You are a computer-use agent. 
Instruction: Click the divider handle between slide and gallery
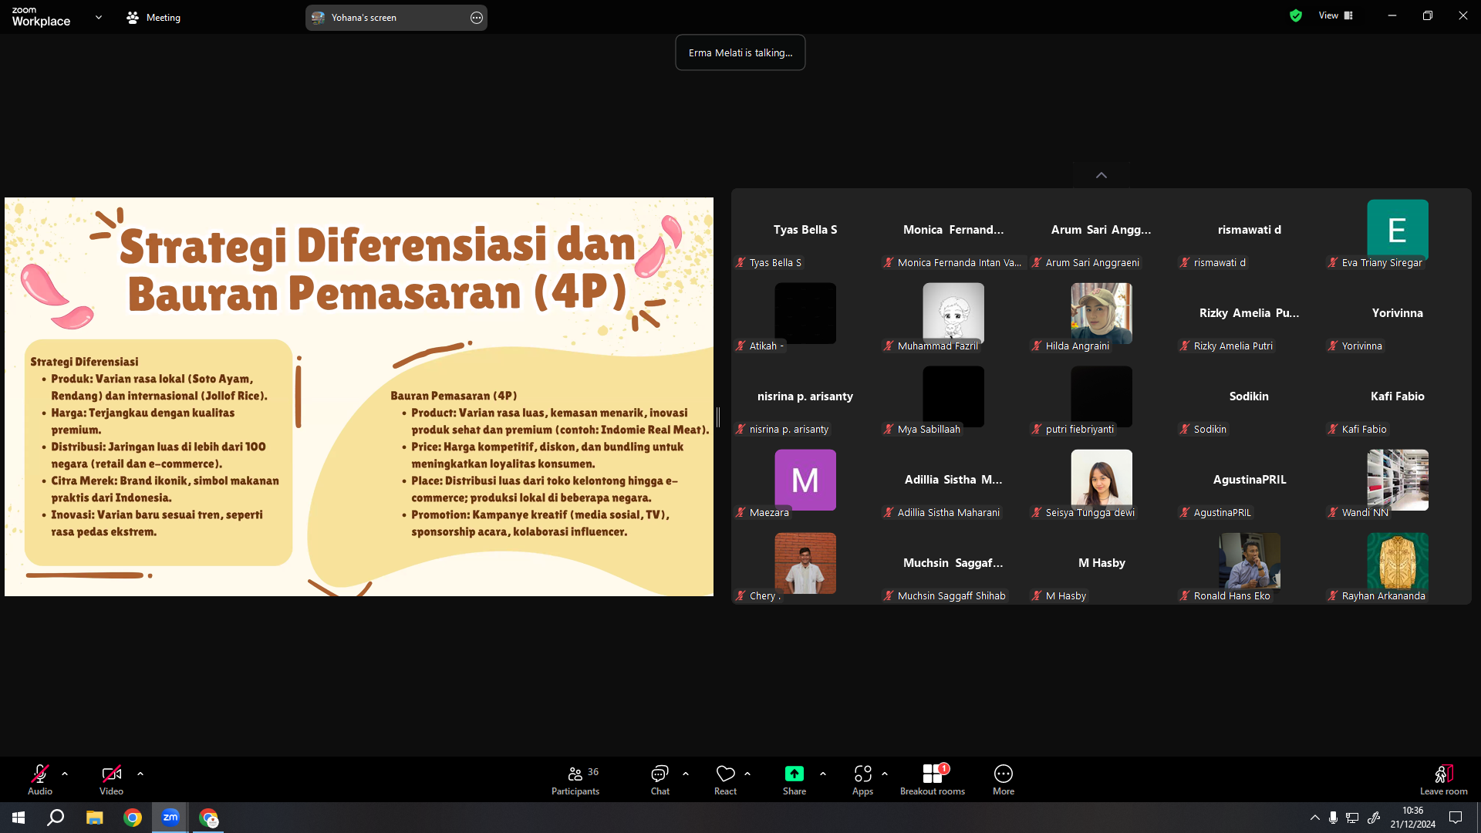[718, 417]
